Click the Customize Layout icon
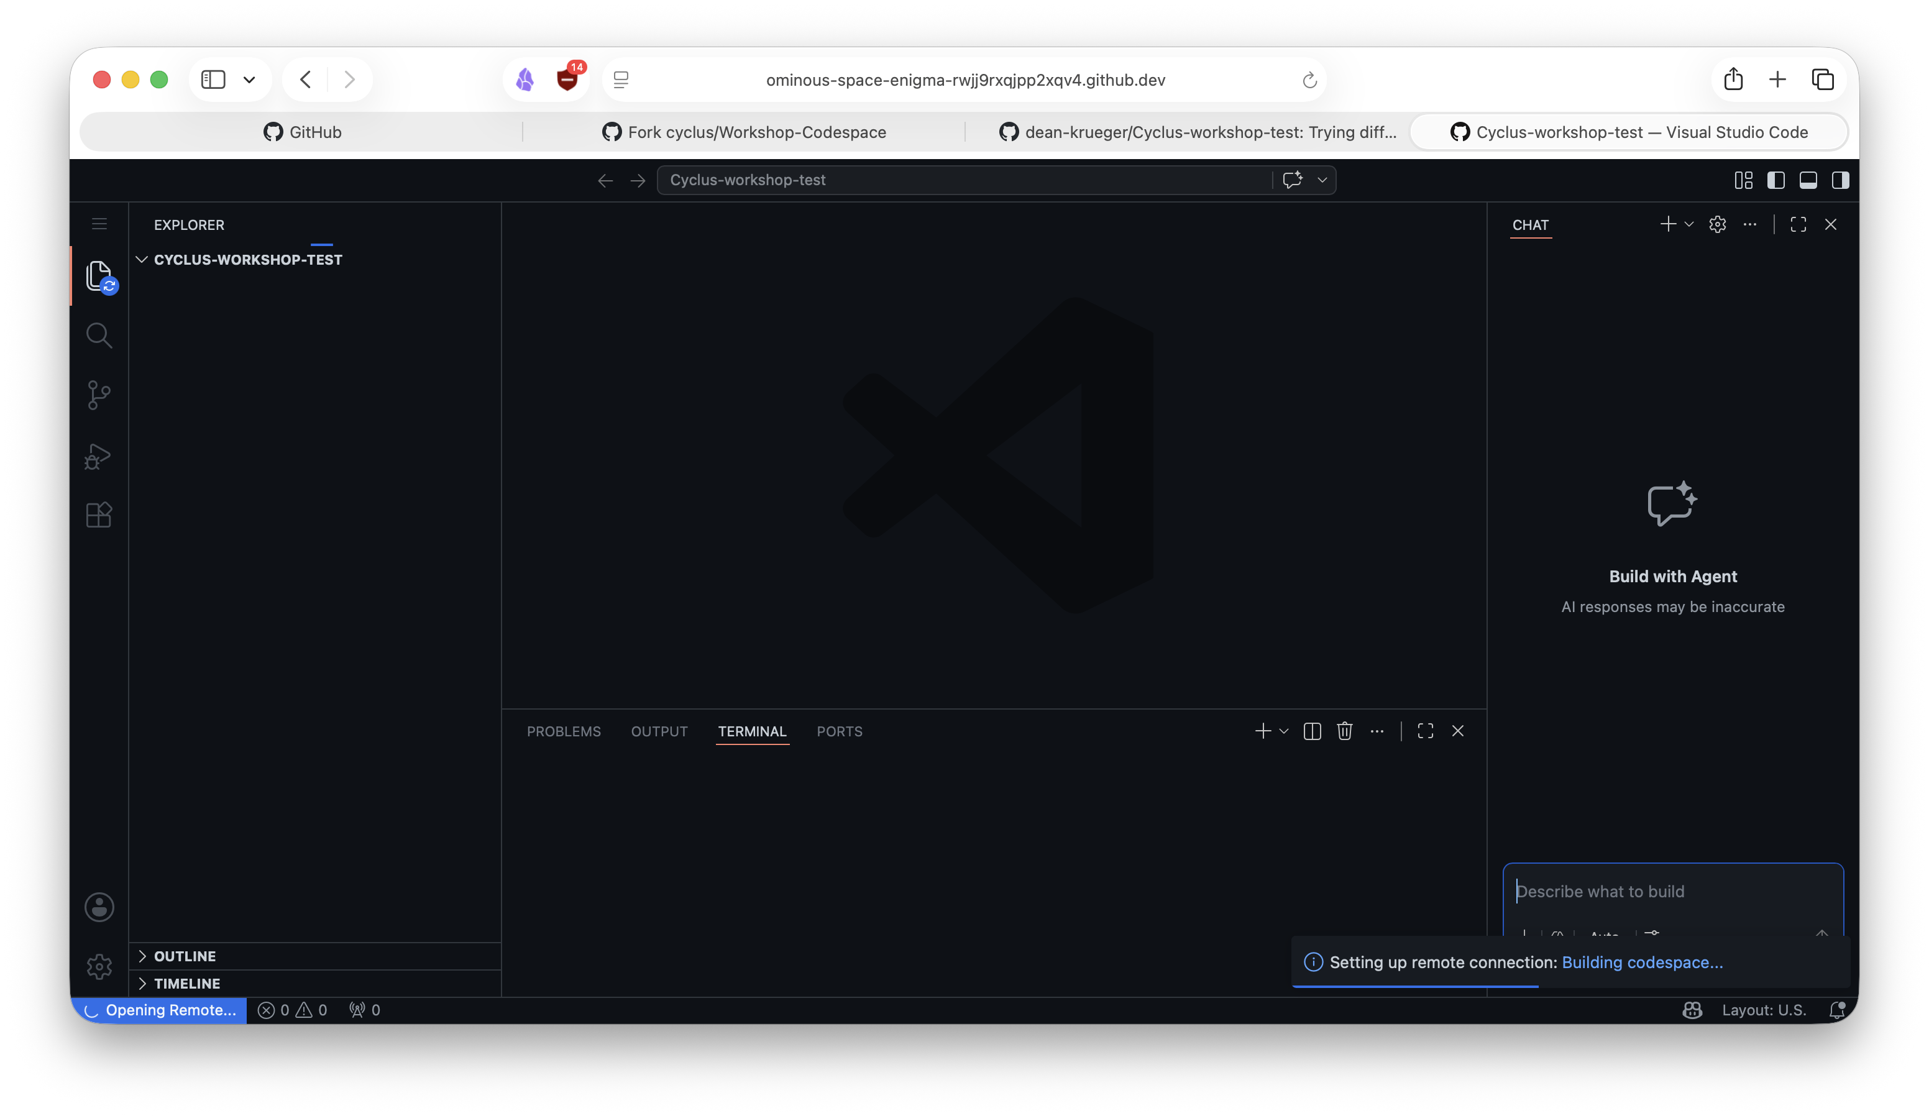Viewport: 1929px width, 1116px height. click(x=1744, y=181)
